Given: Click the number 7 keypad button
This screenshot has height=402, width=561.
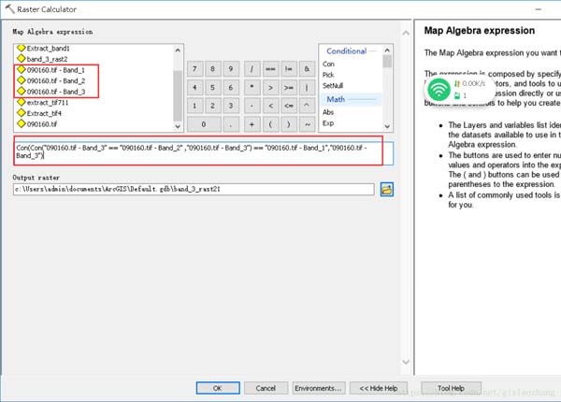Looking at the screenshot, I should 194,68.
